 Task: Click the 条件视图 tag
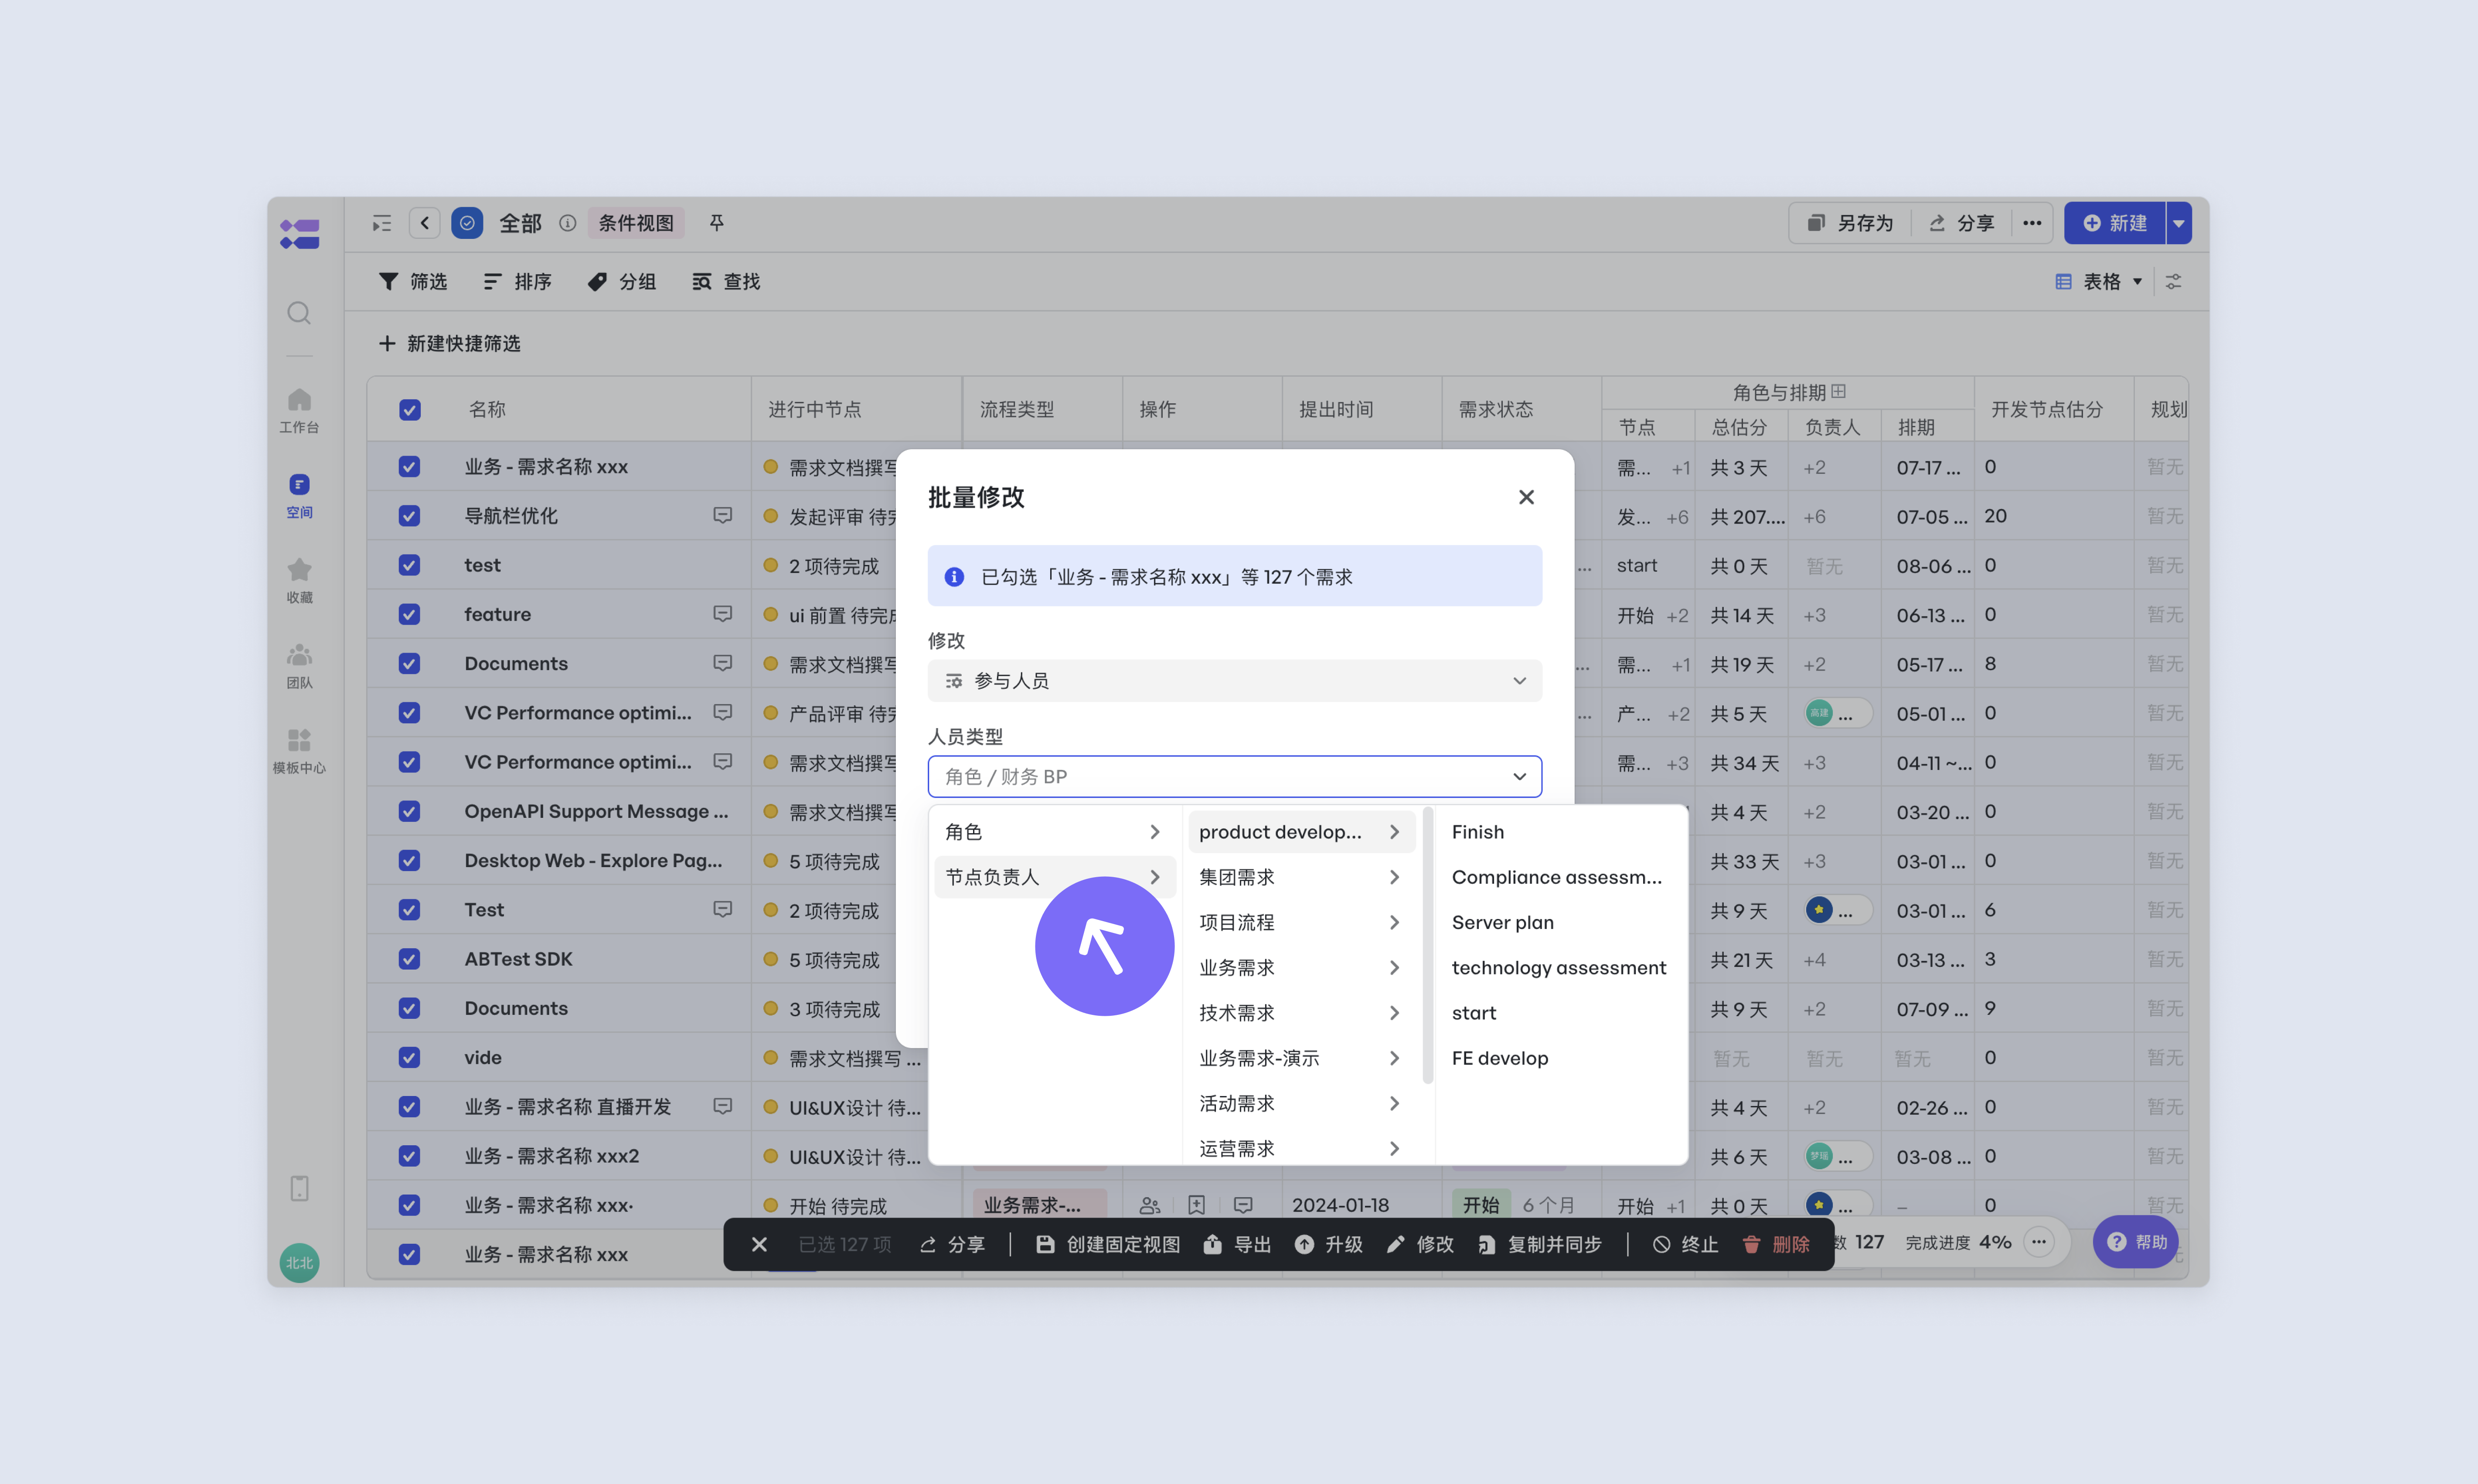pos(636,223)
